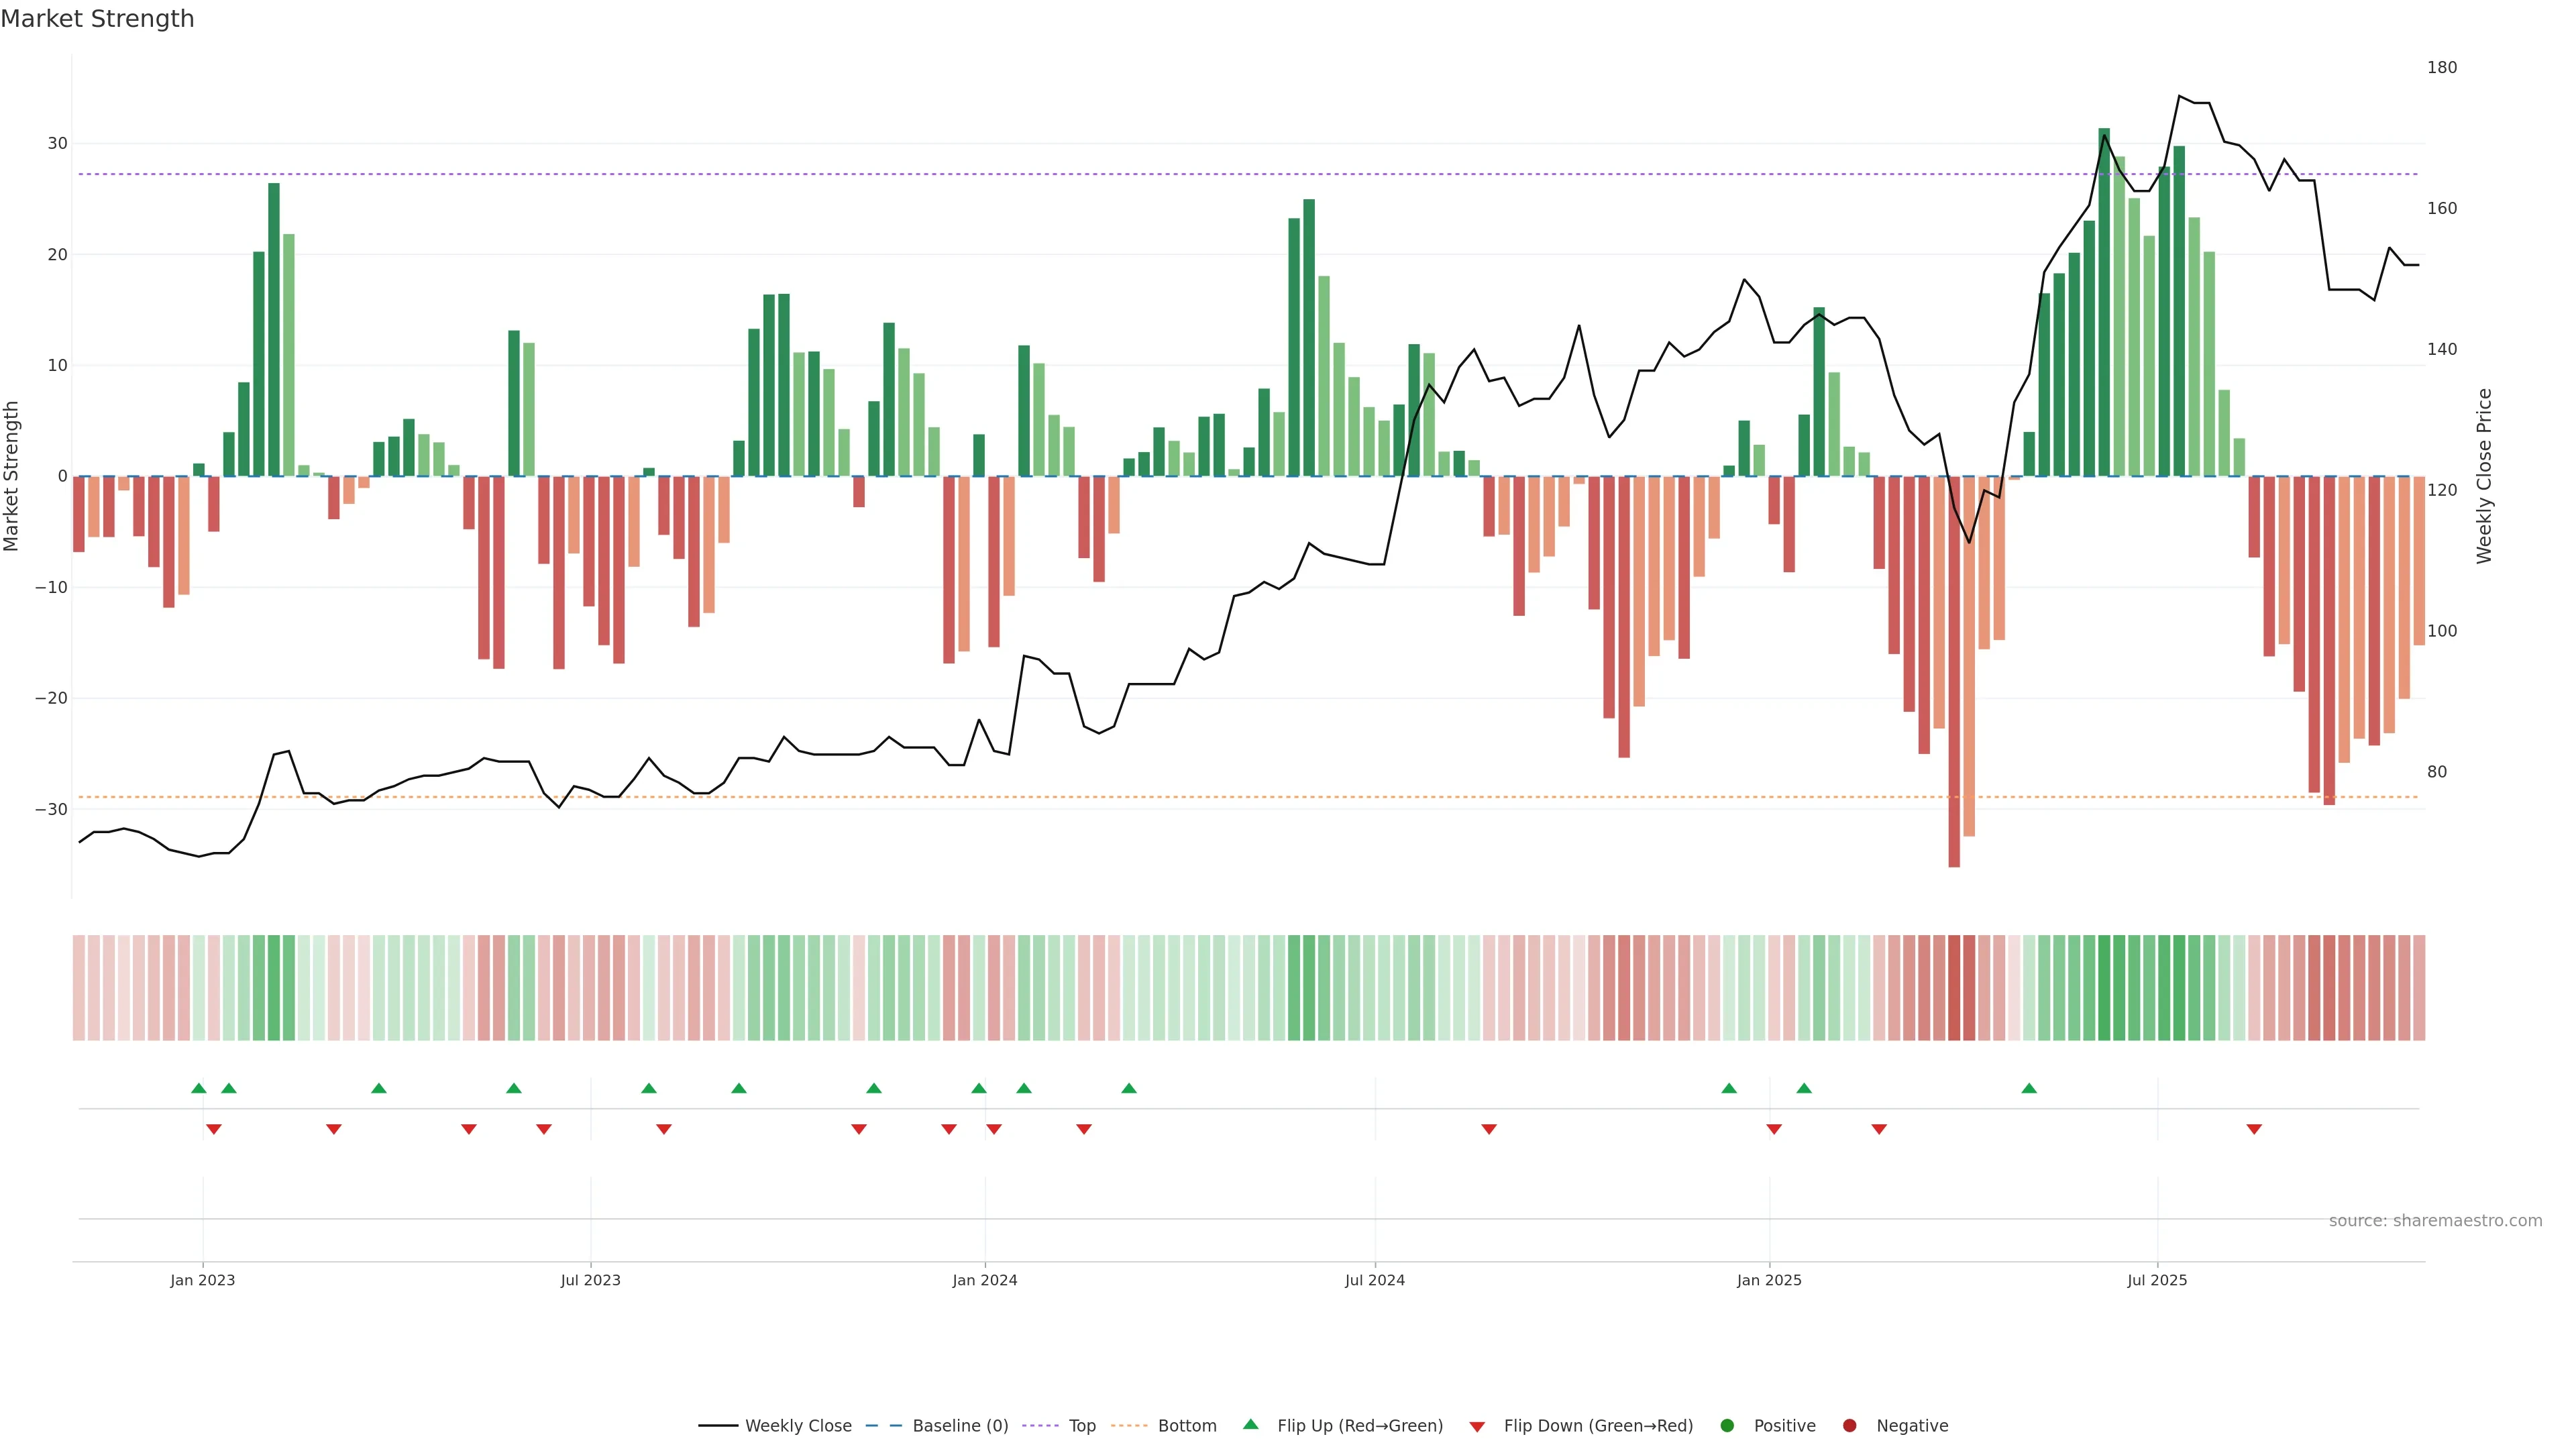This screenshot has width=2576, height=1449.
Task: Click the last green flip-up triangle before Jul 2025
Action: click(2029, 1088)
